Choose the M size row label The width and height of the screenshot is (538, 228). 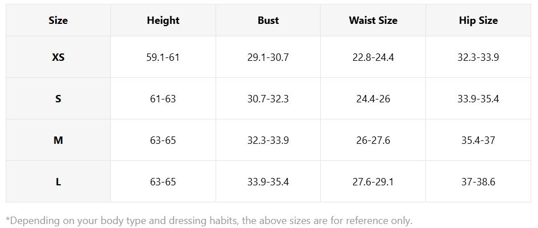click(58, 140)
